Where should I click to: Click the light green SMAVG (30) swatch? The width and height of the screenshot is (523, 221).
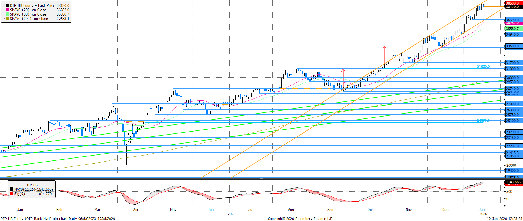click(7, 14)
